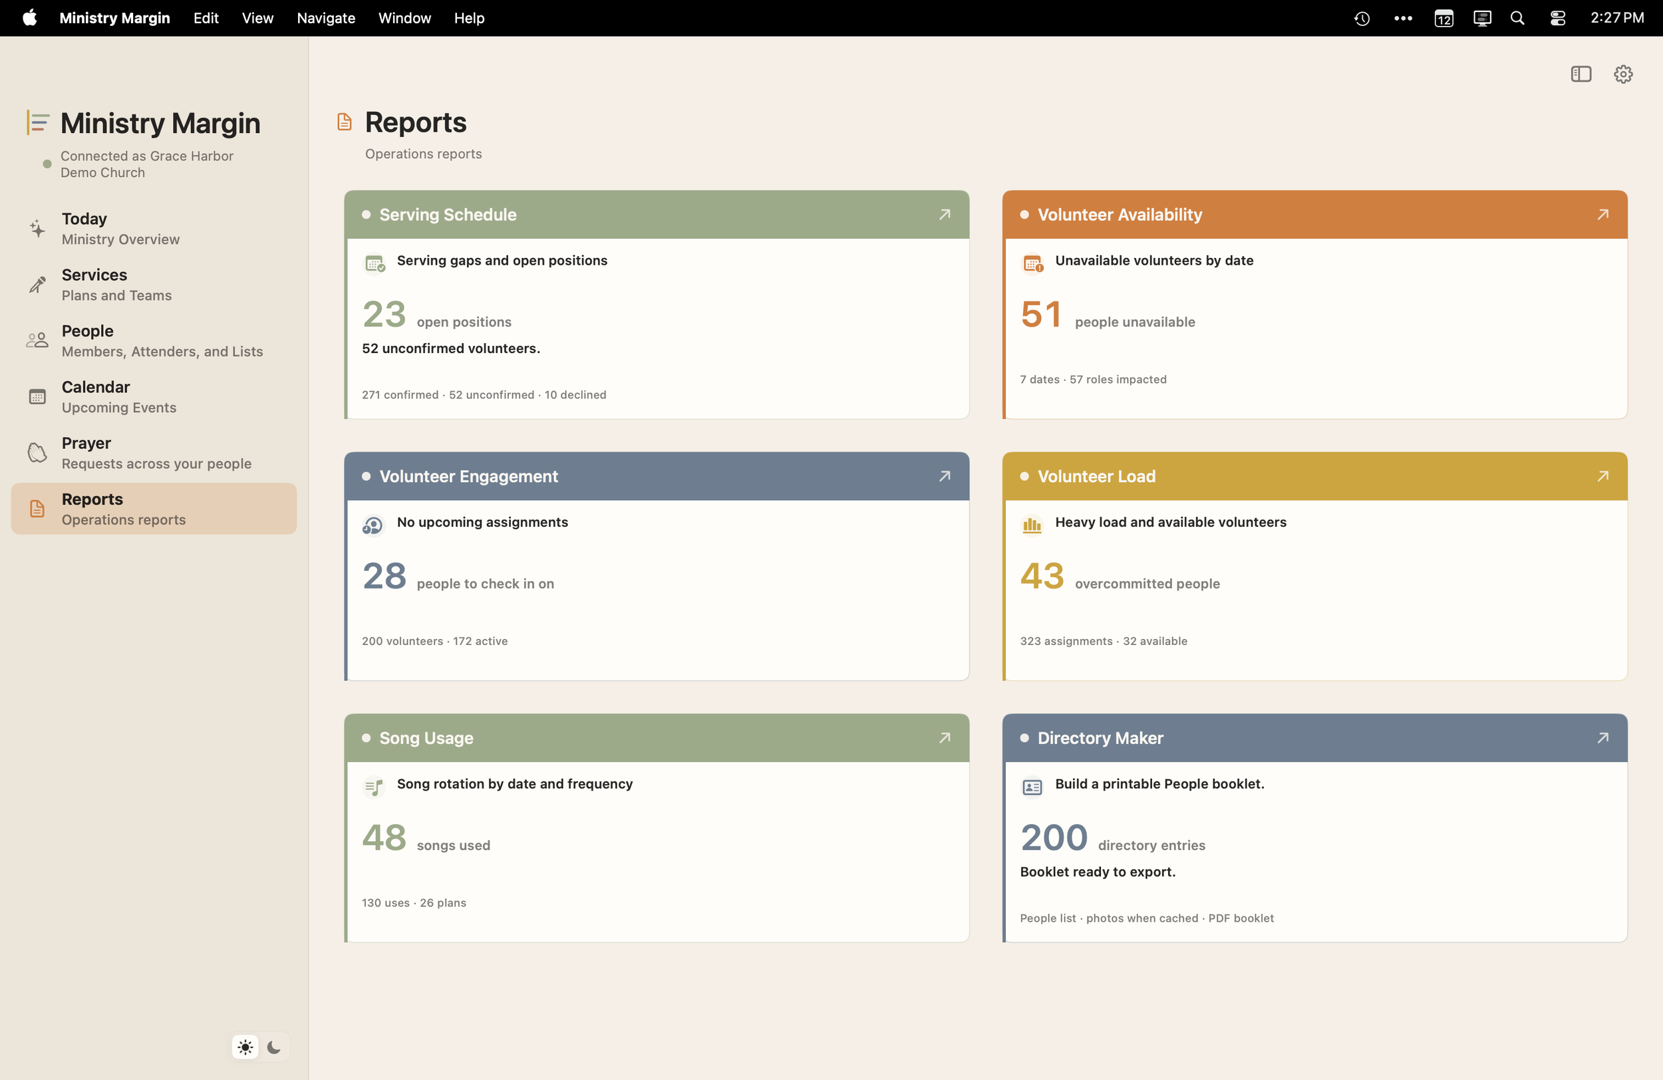Click the Ministry Margin logo icon

[x=38, y=122]
